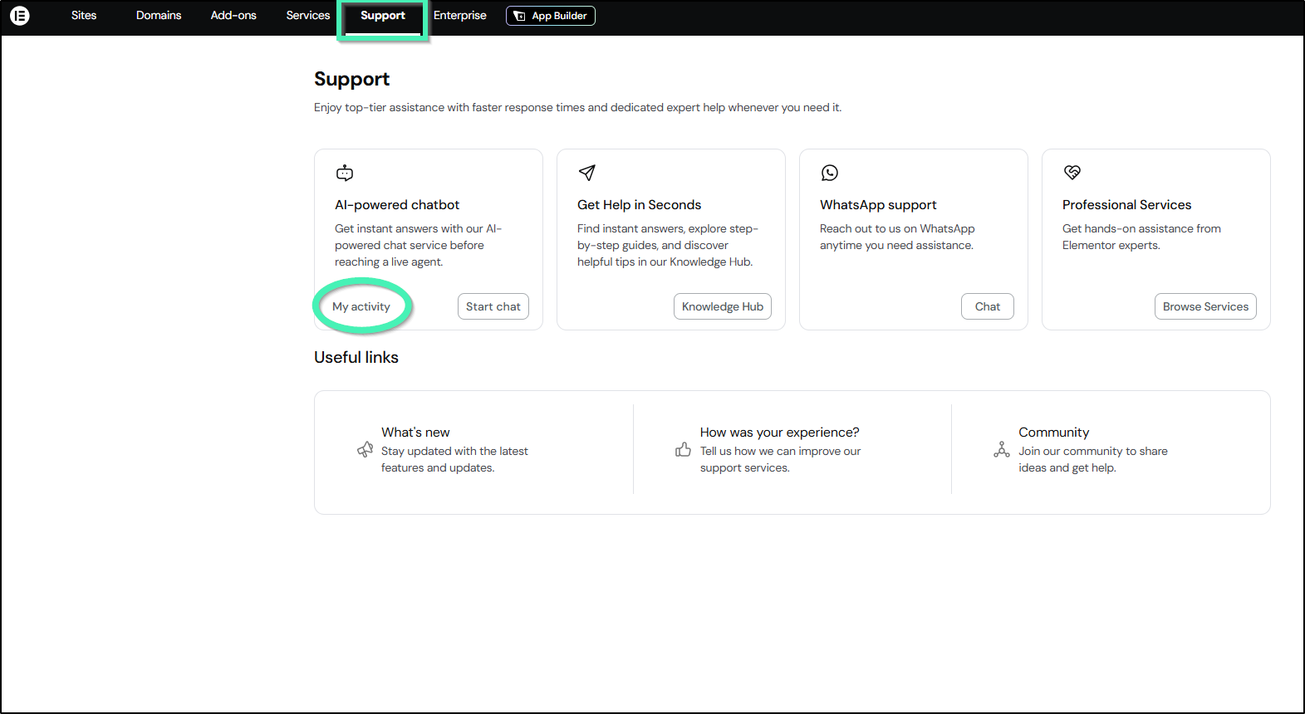Screen dimensions: 1305x714
Task: Click the AI chatbot robot icon
Action: pos(345,173)
